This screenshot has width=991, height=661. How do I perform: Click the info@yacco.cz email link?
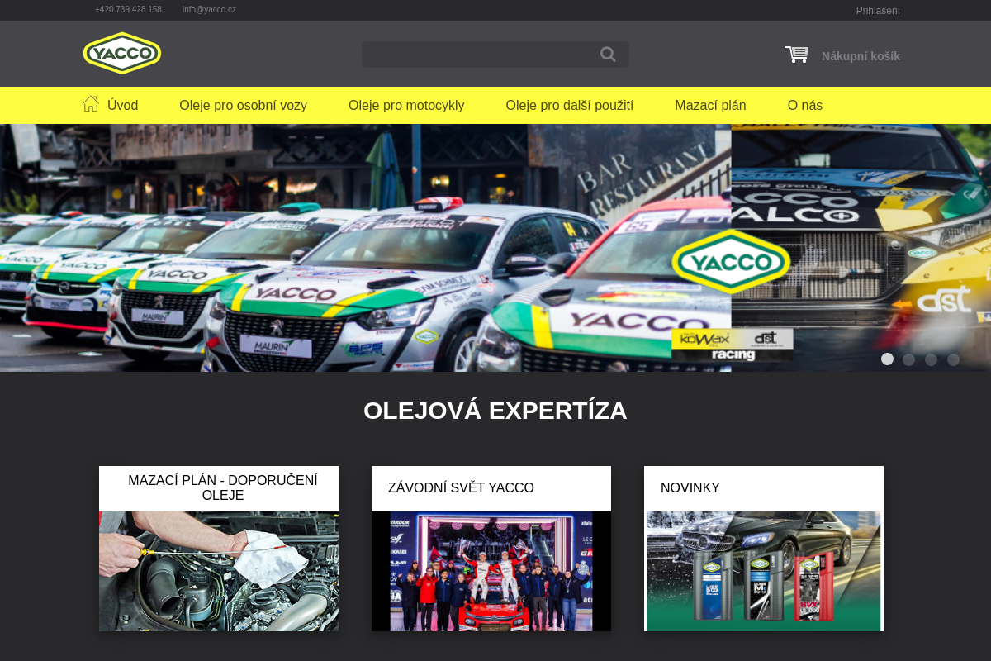[209, 10]
